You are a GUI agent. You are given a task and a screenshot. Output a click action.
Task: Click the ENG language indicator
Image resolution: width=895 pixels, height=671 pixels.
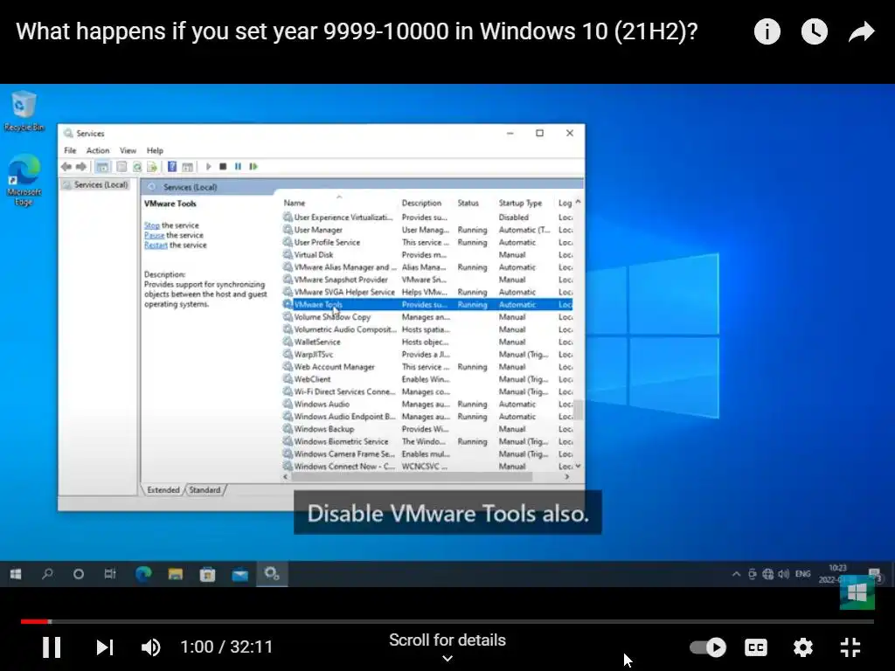802,574
